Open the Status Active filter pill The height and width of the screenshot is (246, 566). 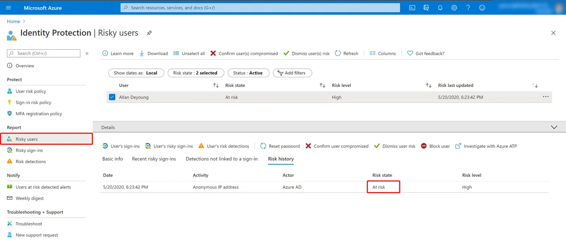pyautogui.click(x=248, y=73)
